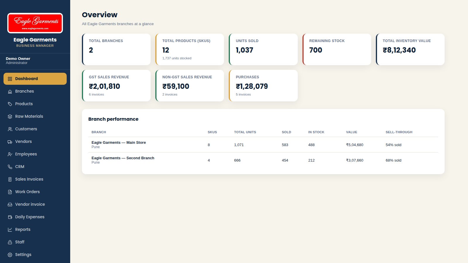This screenshot has width=468, height=263.
Task: Click the Products tag icon
Action: pos(10,104)
